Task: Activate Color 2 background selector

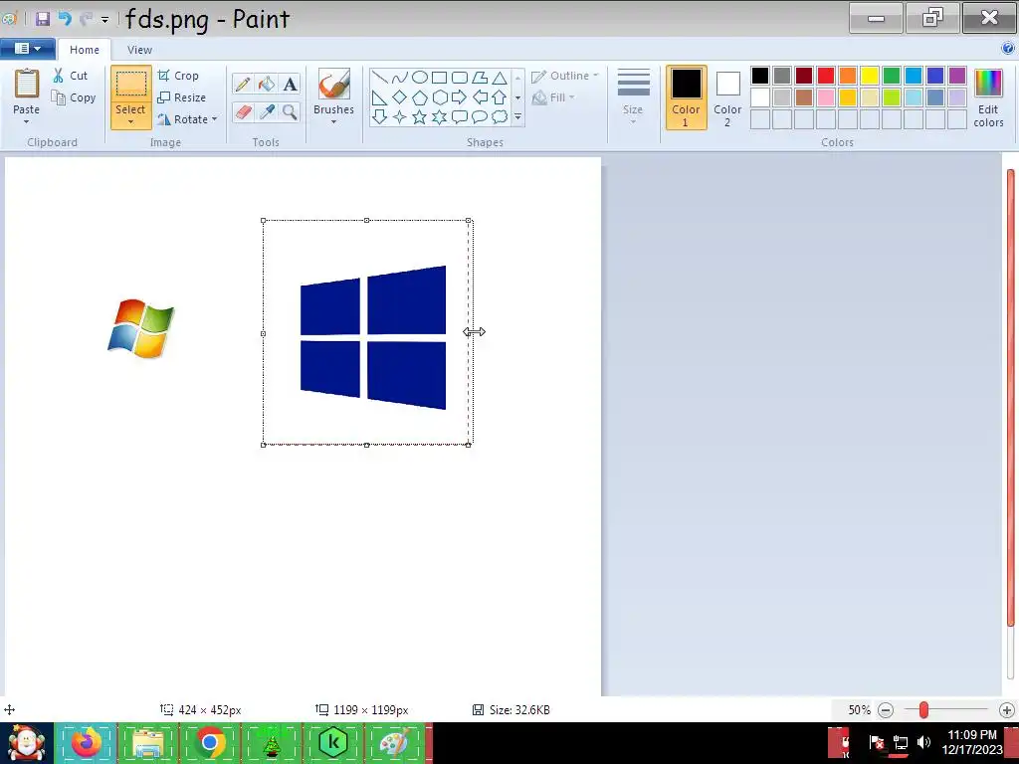Action: pyautogui.click(x=727, y=97)
